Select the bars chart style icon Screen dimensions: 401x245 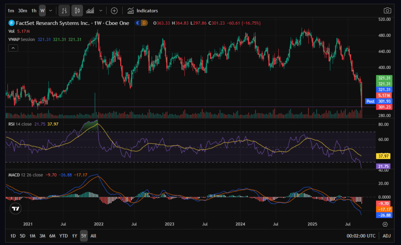pos(65,11)
